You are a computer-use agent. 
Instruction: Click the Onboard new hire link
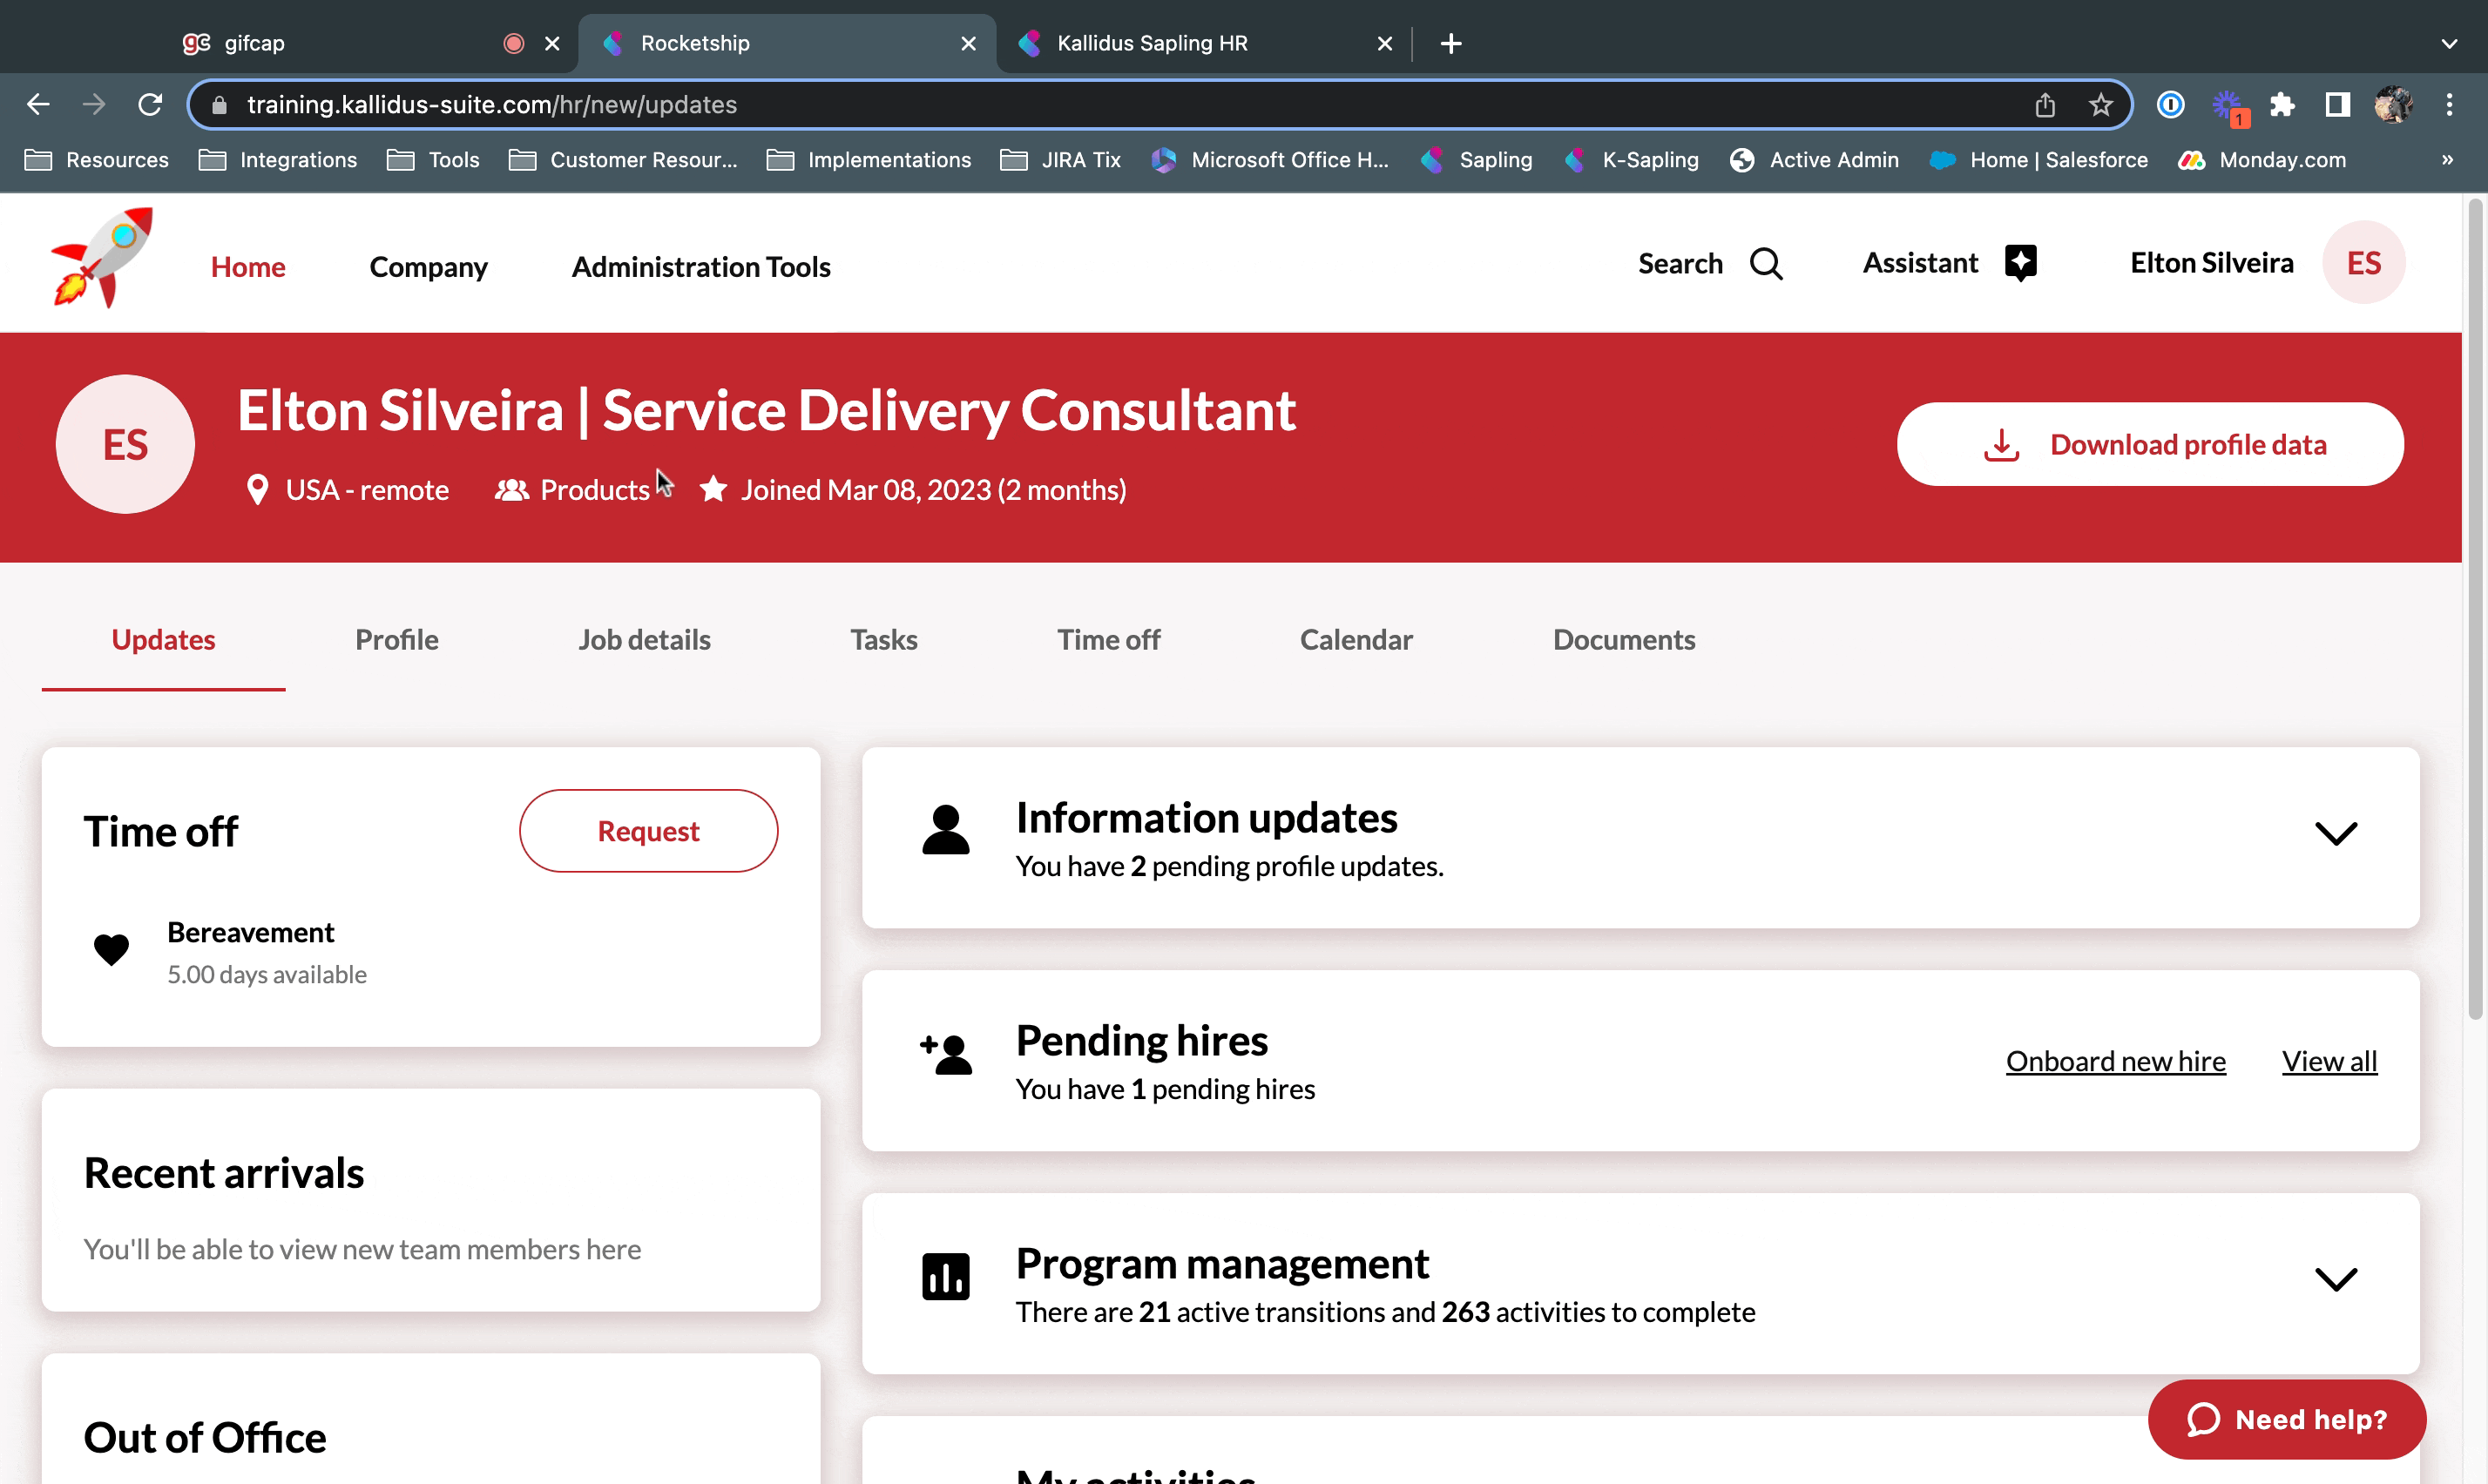[x=2115, y=1061]
